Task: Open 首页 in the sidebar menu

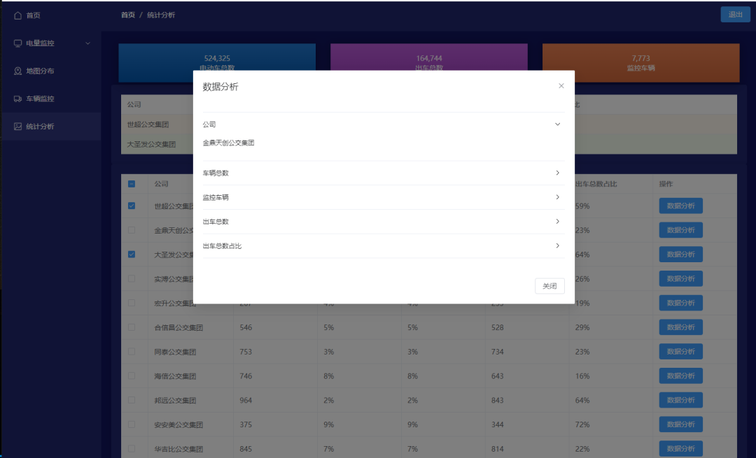Action: [50, 15]
